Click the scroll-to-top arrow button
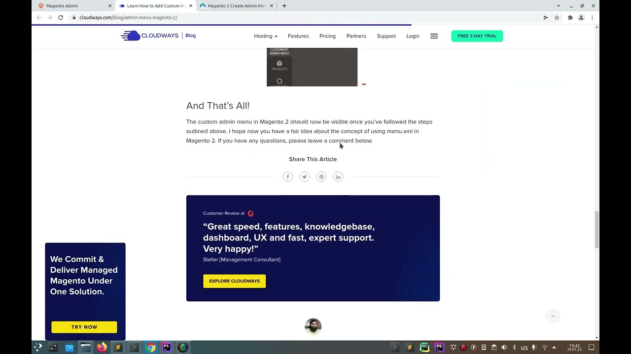Image resolution: width=631 pixels, height=354 pixels. coord(553,316)
